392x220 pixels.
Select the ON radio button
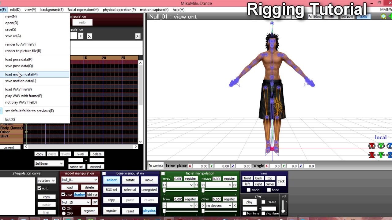[64, 209]
